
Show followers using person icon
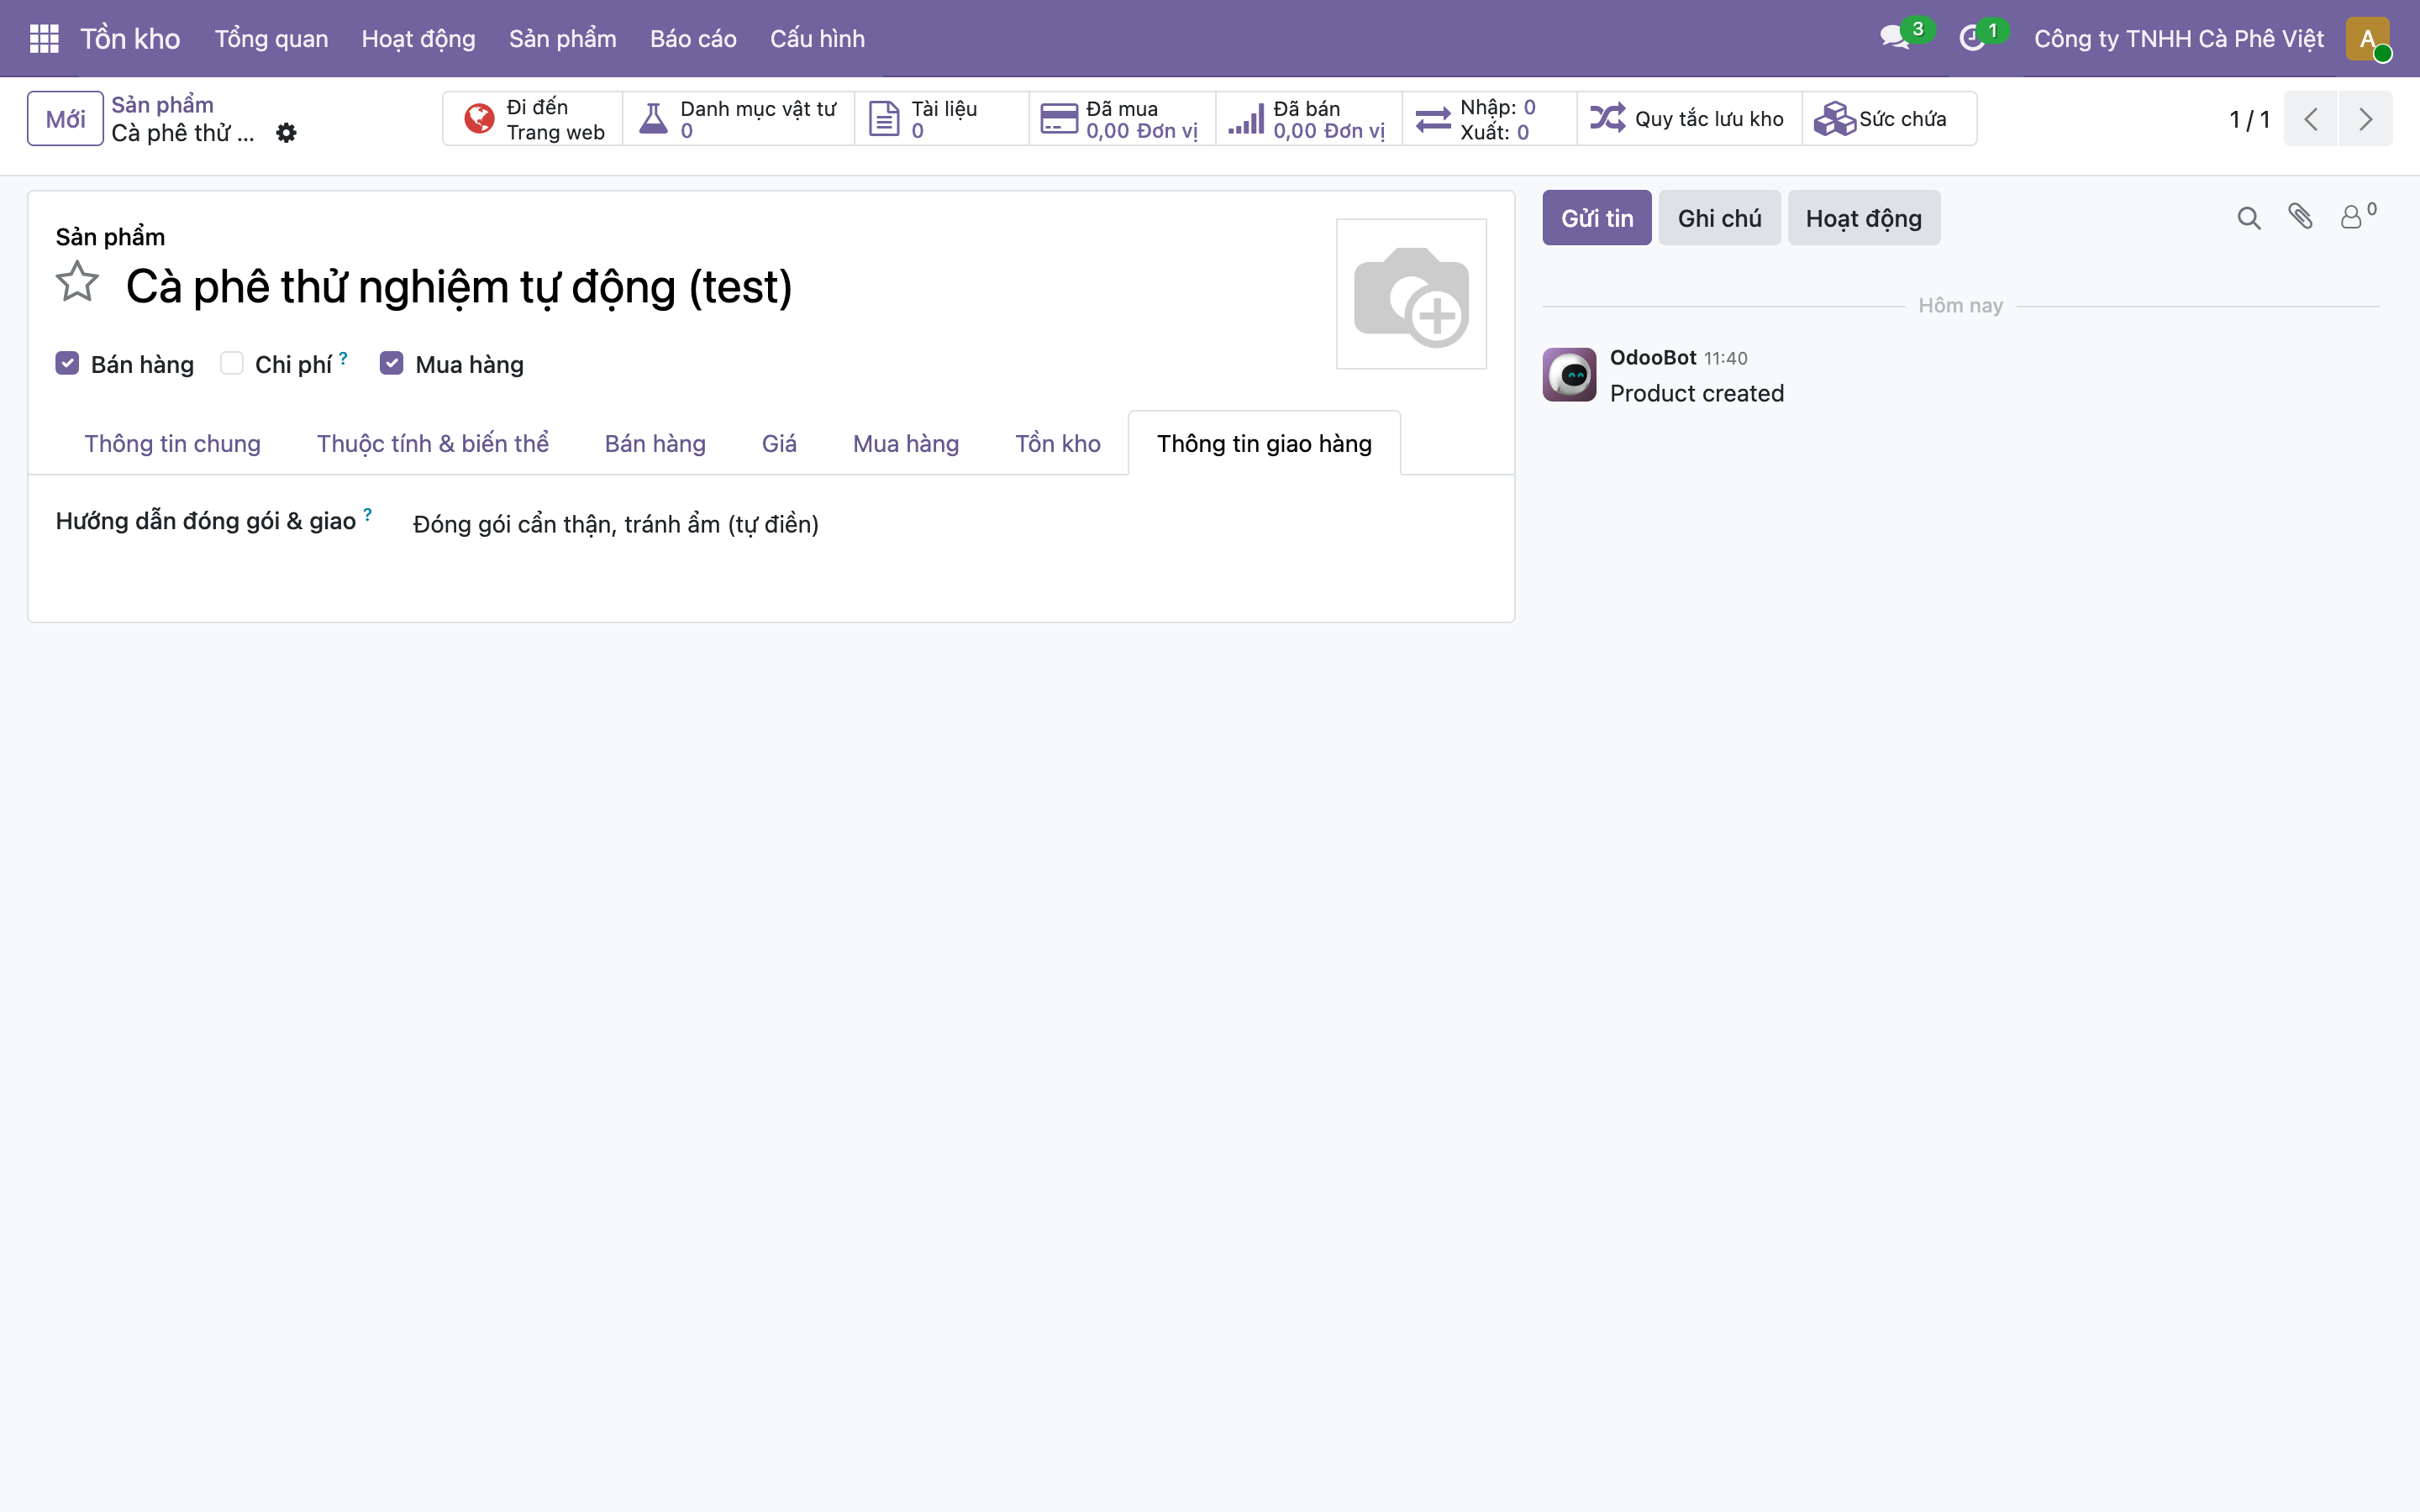[2357, 216]
